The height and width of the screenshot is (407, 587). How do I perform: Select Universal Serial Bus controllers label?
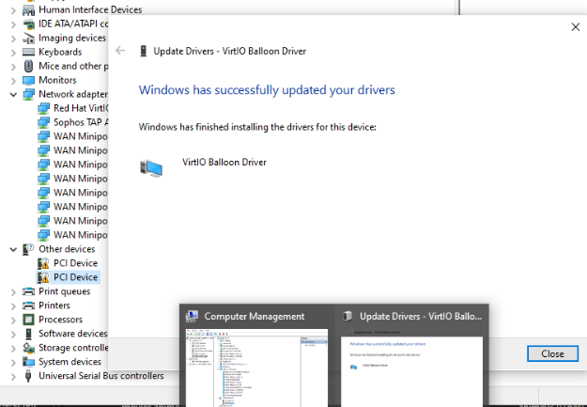101,376
